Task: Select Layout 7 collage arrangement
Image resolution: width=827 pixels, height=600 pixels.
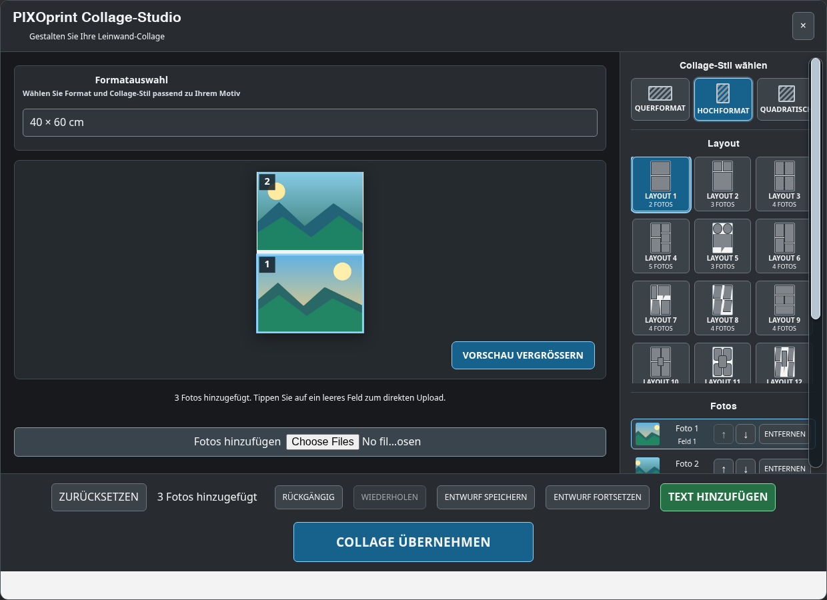Action: coord(661,308)
